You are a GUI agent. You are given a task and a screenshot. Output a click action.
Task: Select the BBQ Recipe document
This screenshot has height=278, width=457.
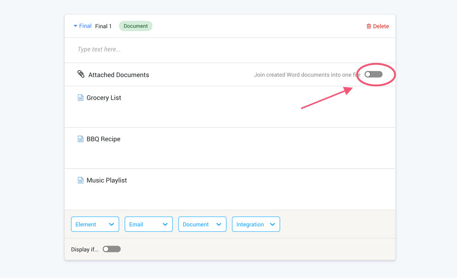point(103,139)
